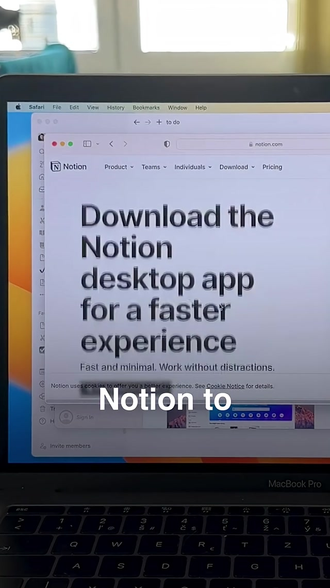Screen dimensions: 330x588
Task: Open the Safari menu in menu bar
Action: click(37, 107)
